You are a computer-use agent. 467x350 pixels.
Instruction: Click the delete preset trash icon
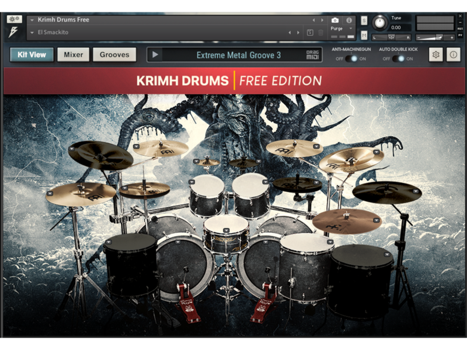point(320,33)
